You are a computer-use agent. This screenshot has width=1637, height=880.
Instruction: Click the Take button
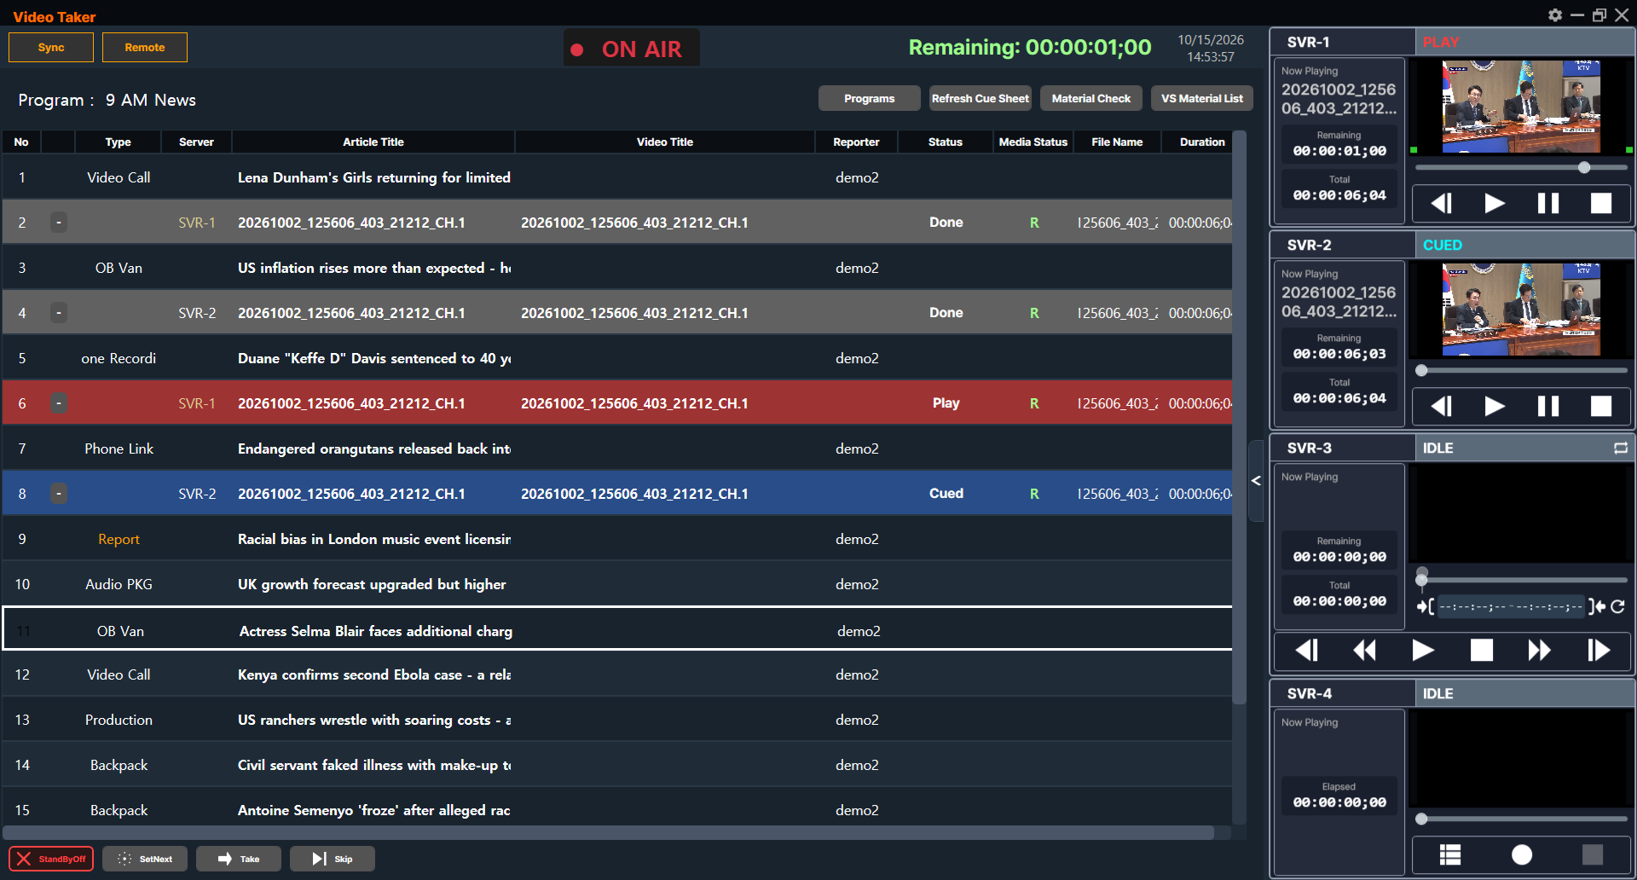pos(239,859)
